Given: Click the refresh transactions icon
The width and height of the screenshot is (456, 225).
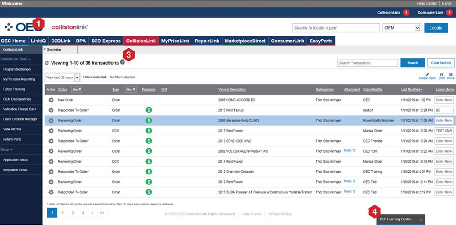Looking at the screenshot, I should pyautogui.click(x=47, y=63).
